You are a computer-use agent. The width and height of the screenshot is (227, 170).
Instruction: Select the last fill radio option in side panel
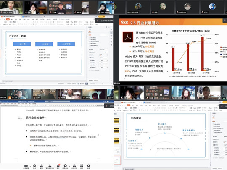pyautogui.click(x=90, y=45)
